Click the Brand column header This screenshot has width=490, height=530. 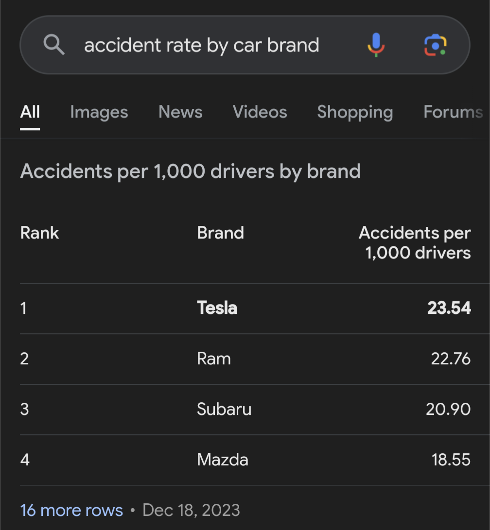pos(221,233)
